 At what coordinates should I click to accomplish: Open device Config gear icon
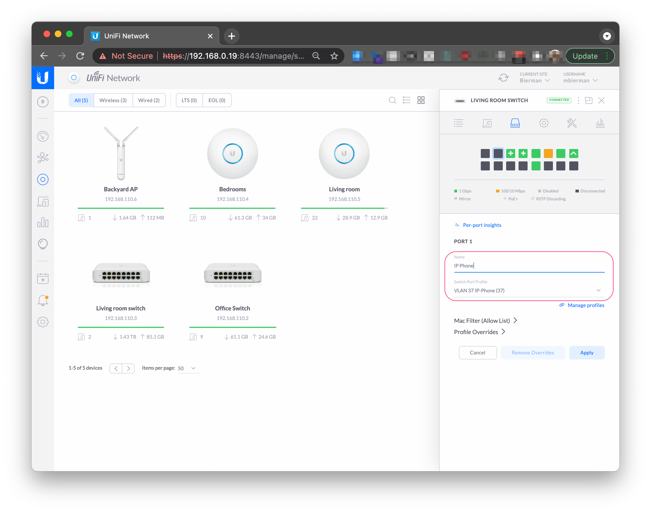point(544,123)
